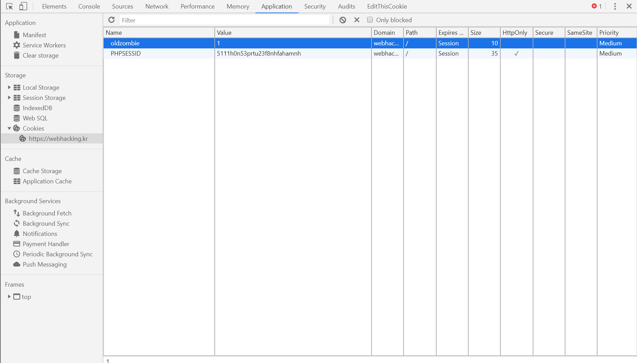Switch to the Network tab
Screen dimensions: 637x363
157,6
